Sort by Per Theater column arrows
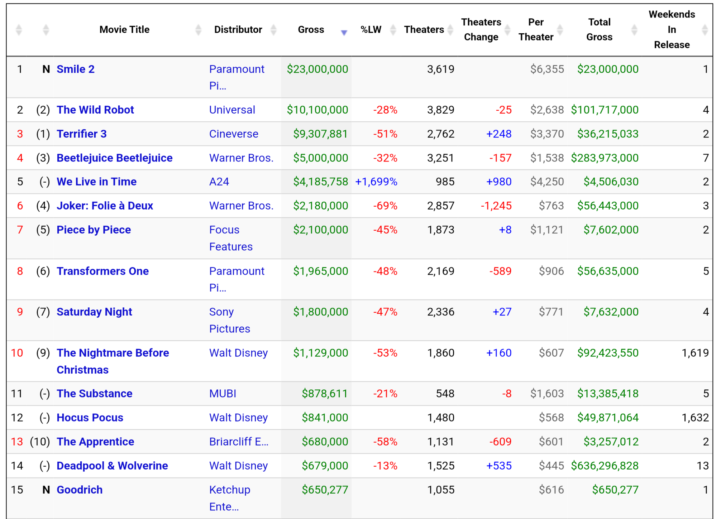This screenshot has width=716, height=519. click(560, 30)
